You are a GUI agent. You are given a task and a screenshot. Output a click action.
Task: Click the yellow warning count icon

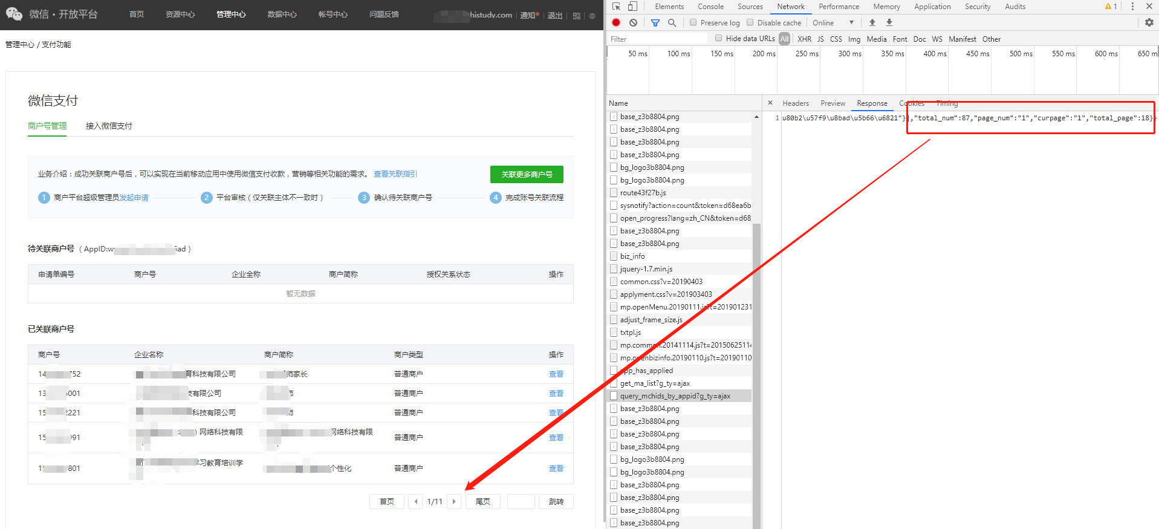click(1111, 7)
